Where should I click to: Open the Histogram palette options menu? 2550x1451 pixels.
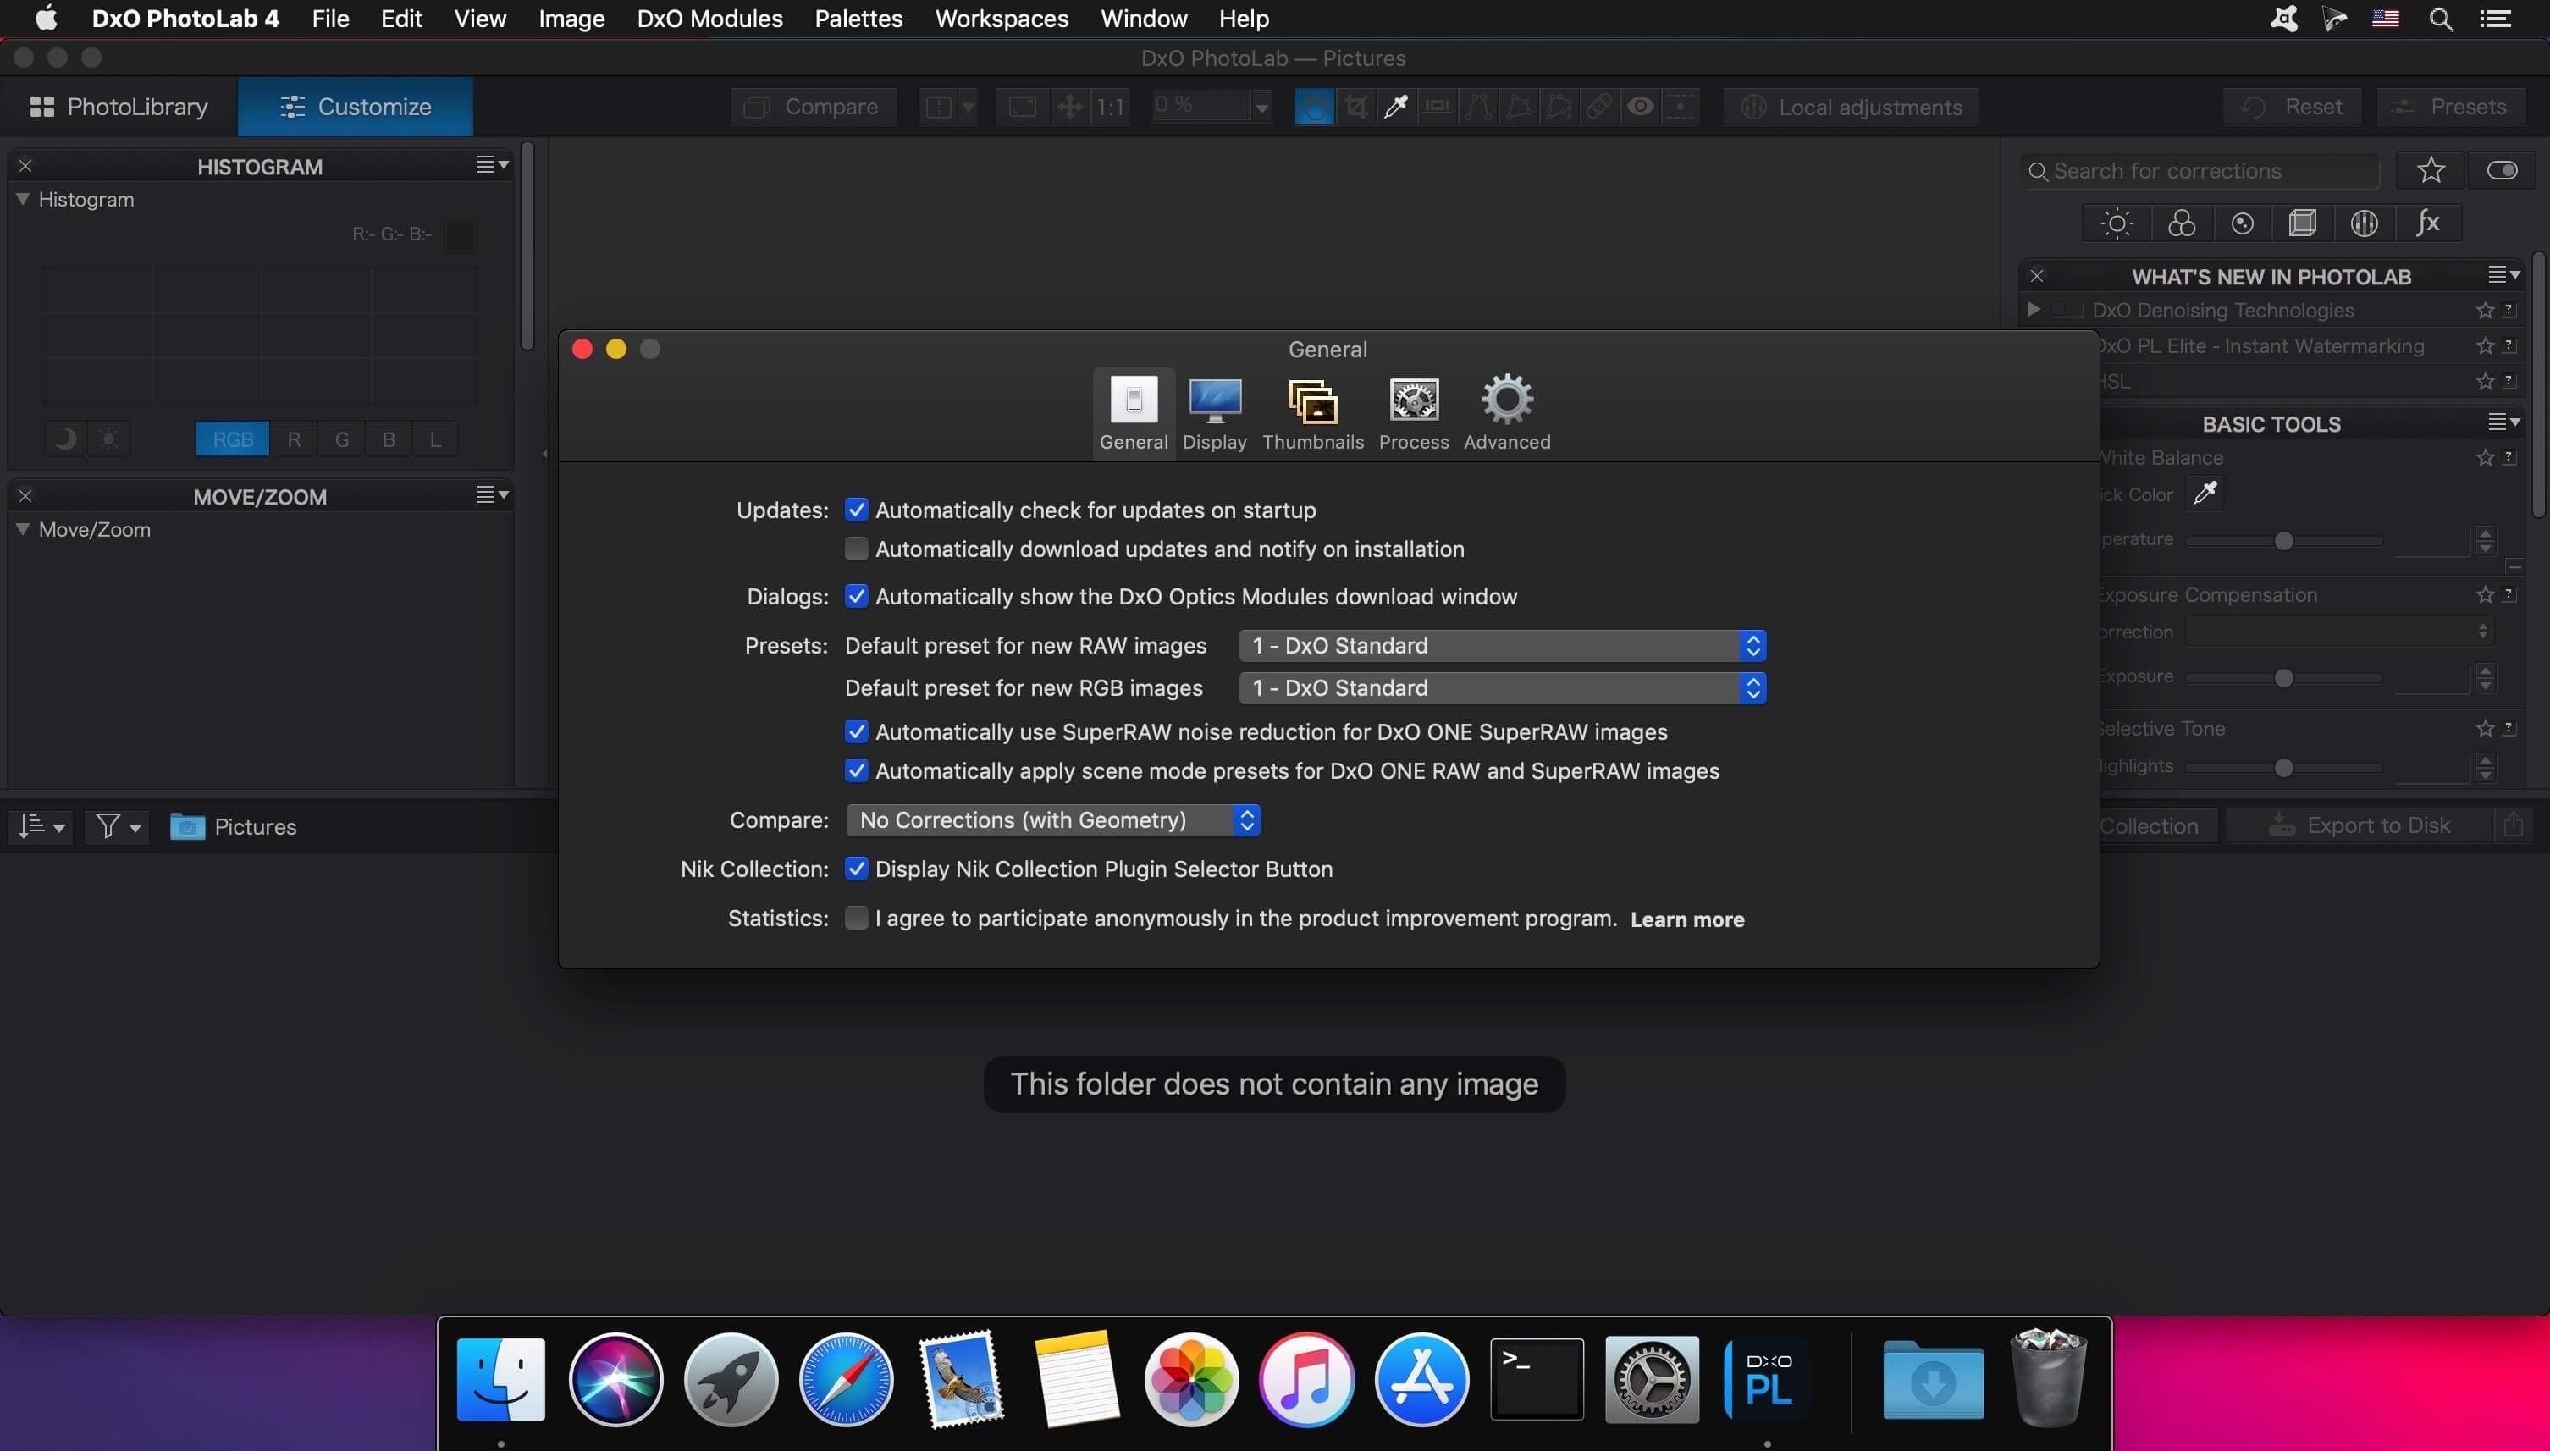492,164
